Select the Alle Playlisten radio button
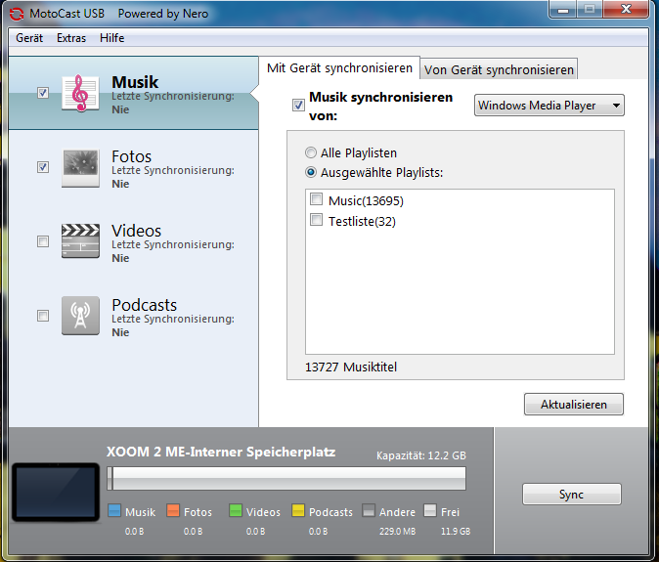Image resolution: width=659 pixels, height=562 pixels. tap(311, 152)
